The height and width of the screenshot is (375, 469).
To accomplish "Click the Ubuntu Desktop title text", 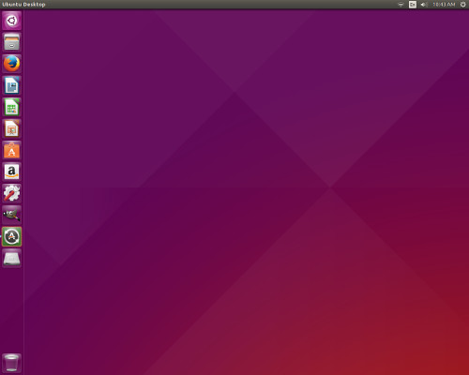I will coord(23,5).
